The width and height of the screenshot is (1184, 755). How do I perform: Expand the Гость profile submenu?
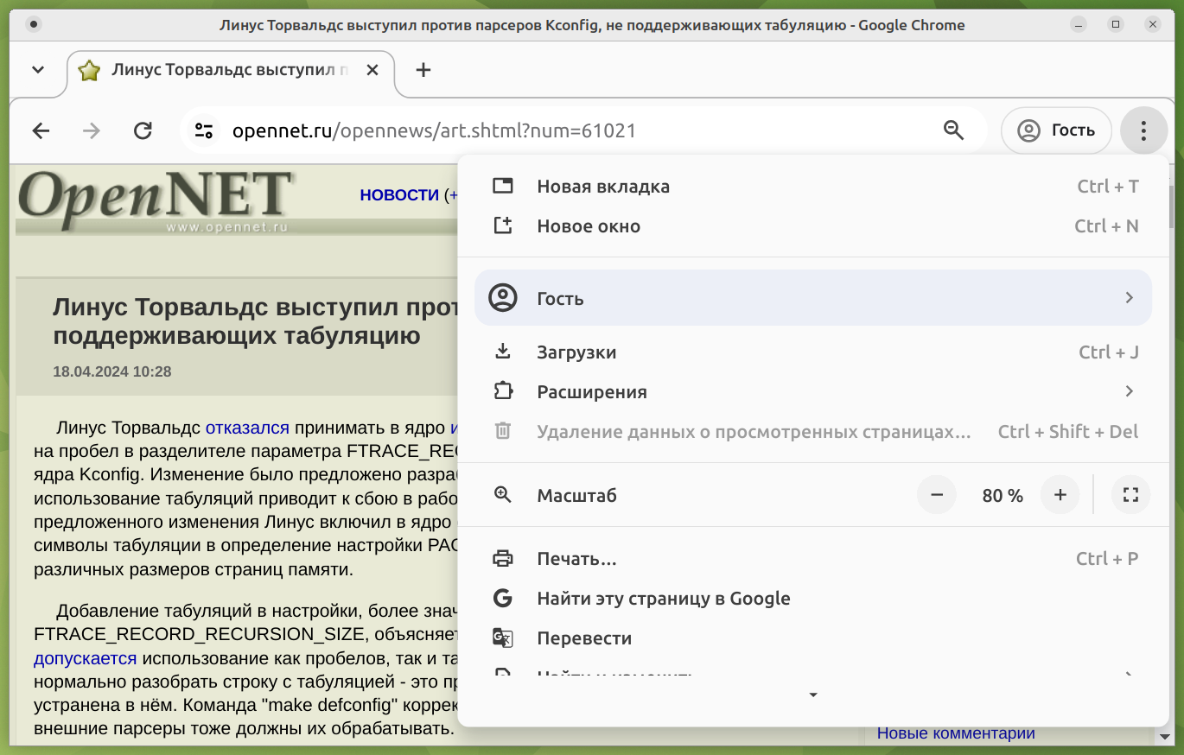tap(812, 299)
